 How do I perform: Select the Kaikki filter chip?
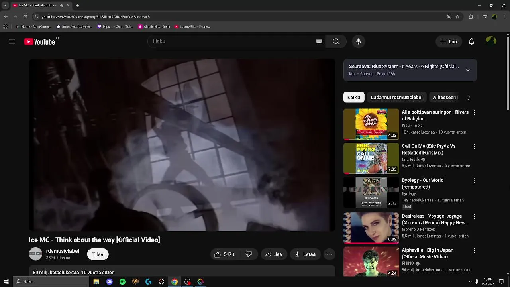(x=354, y=97)
